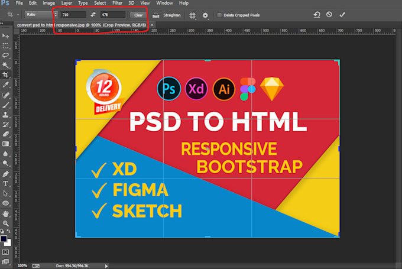This screenshot has width=402, height=269.
Task: Open the Window menu
Action: click(164, 3)
